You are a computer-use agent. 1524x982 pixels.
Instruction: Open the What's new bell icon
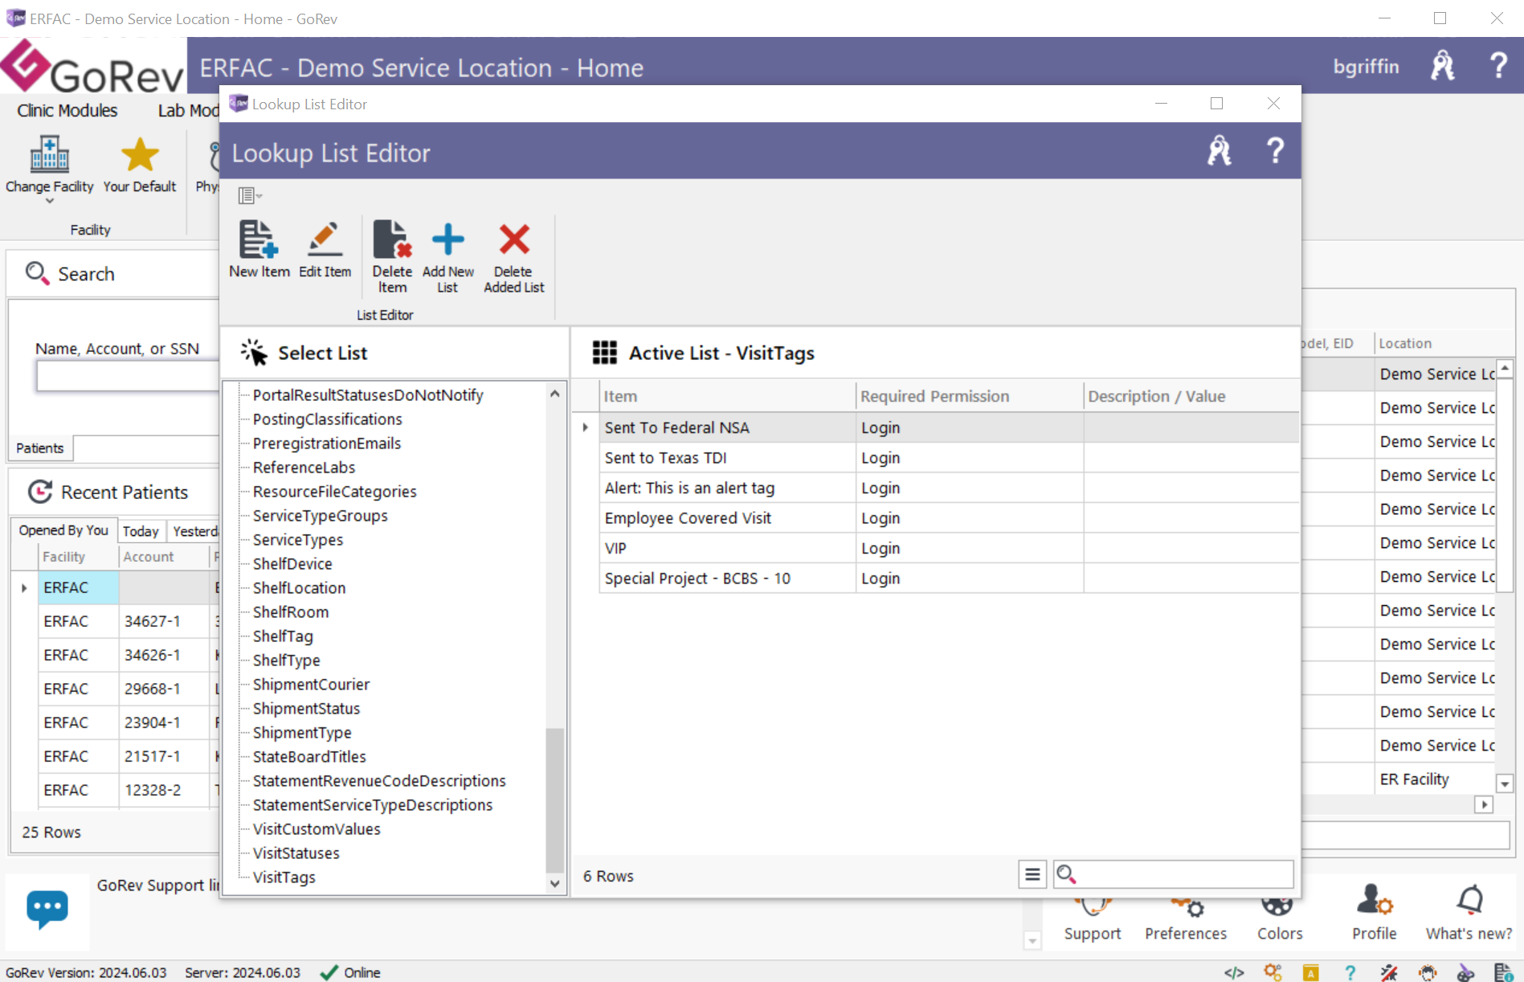pyautogui.click(x=1469, y=901)
